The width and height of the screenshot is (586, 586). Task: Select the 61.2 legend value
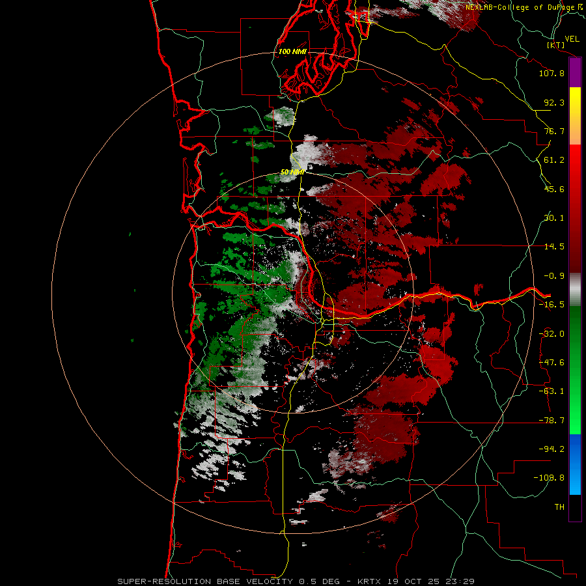[x=554, y=160]
